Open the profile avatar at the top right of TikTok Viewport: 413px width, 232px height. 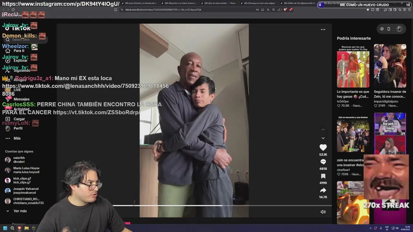(x=399, y=29)
